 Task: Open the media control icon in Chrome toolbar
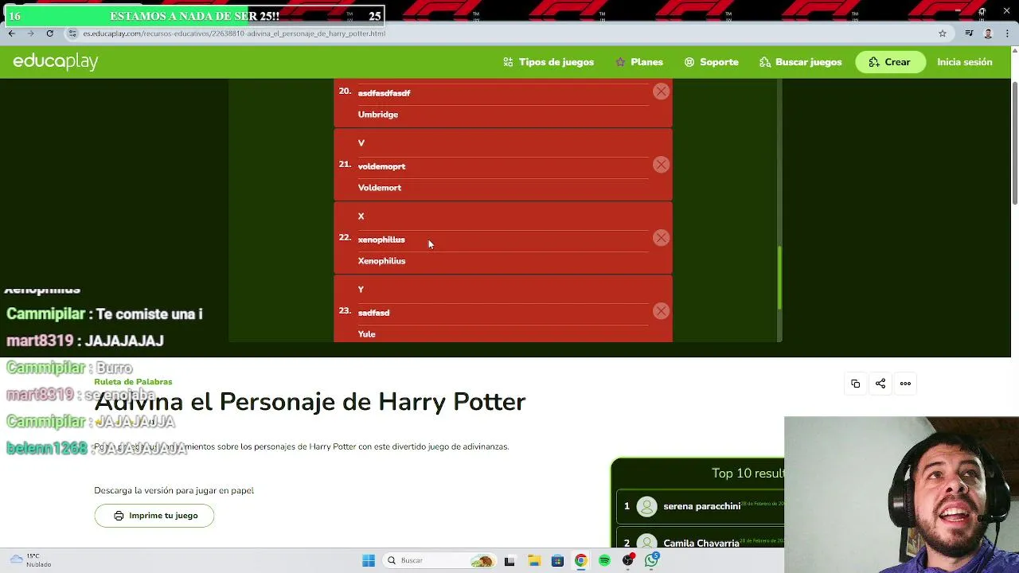pyautogui.click(x=969, y=33)
